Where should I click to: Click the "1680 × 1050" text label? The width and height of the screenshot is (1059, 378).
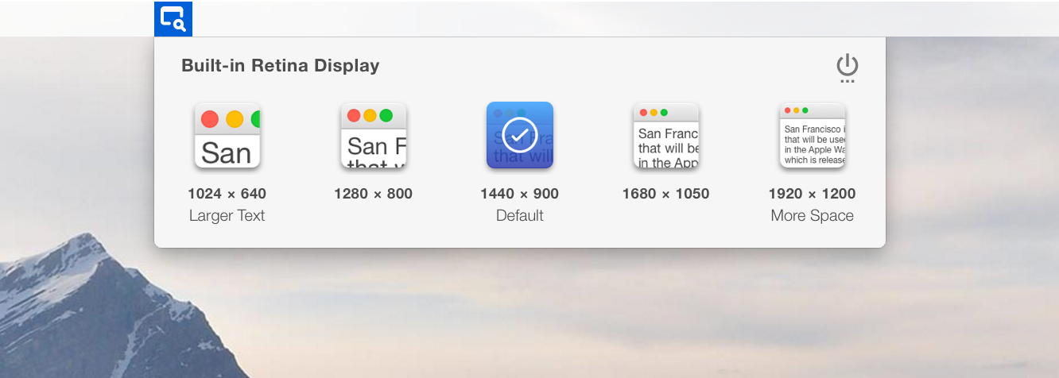[x=666, y=194]
